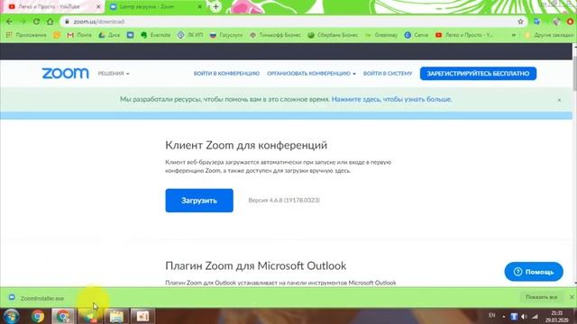Image resolution: width=577 pixels, height=324 pixels.
Task: Open the blue square bookmark after Диск
Action: click(x=130, y=35)
